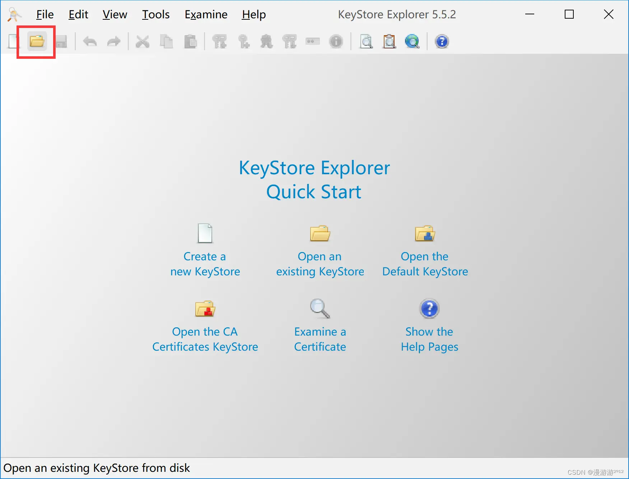This screenshot has height=479, width=629.
Task: Open the Edit menu
Action: click(78, 14)
